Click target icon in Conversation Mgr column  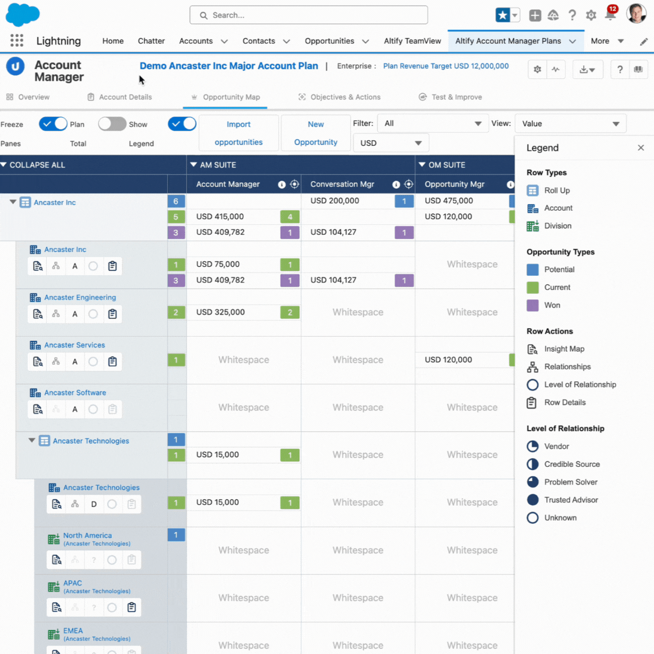click(408, 184)
